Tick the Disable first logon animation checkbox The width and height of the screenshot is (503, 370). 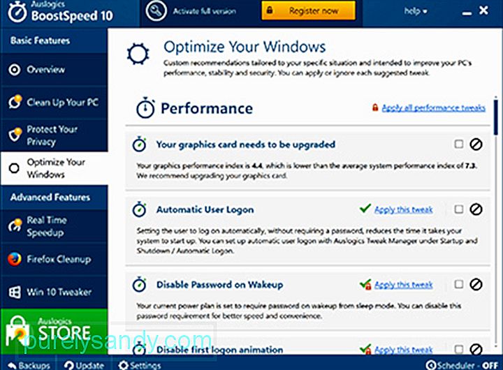[459, 349]
